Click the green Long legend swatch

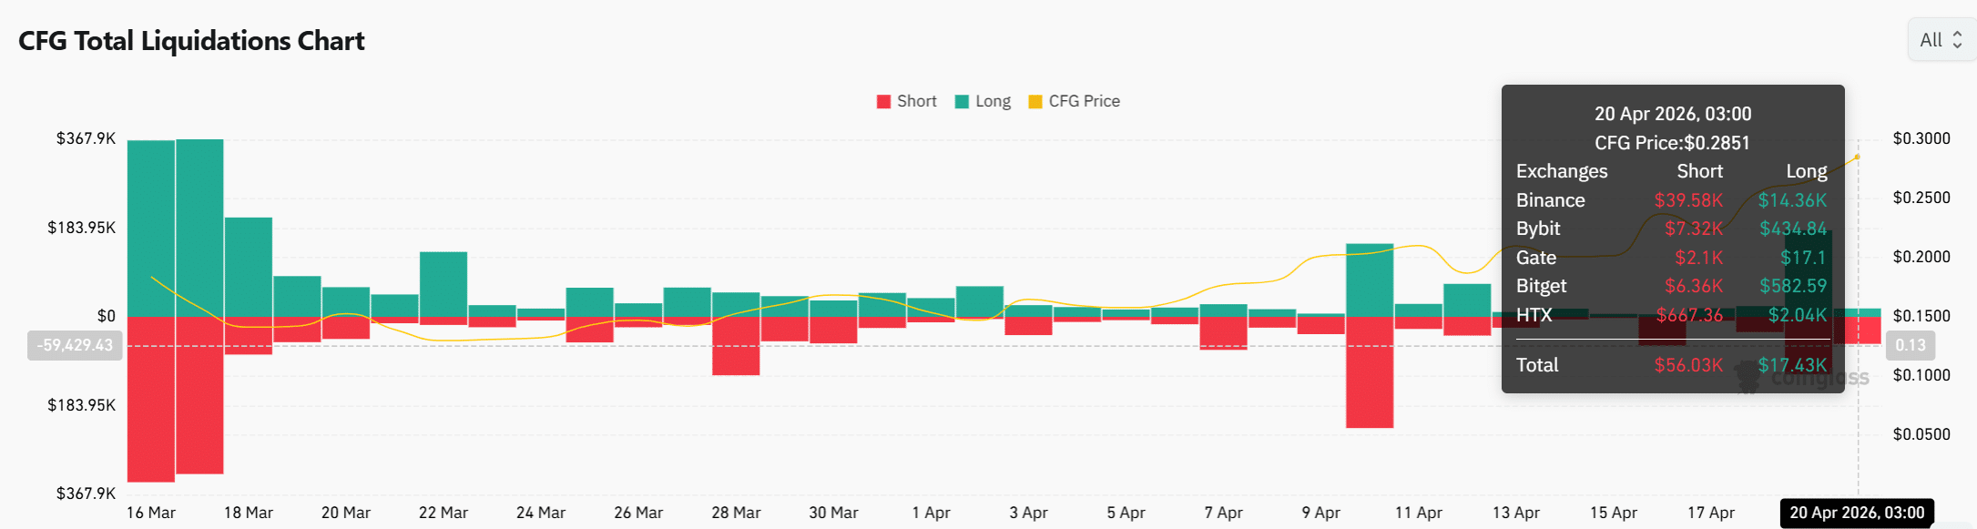click(962, 102)
